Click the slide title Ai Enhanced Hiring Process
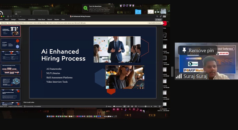 coord(63,55)
